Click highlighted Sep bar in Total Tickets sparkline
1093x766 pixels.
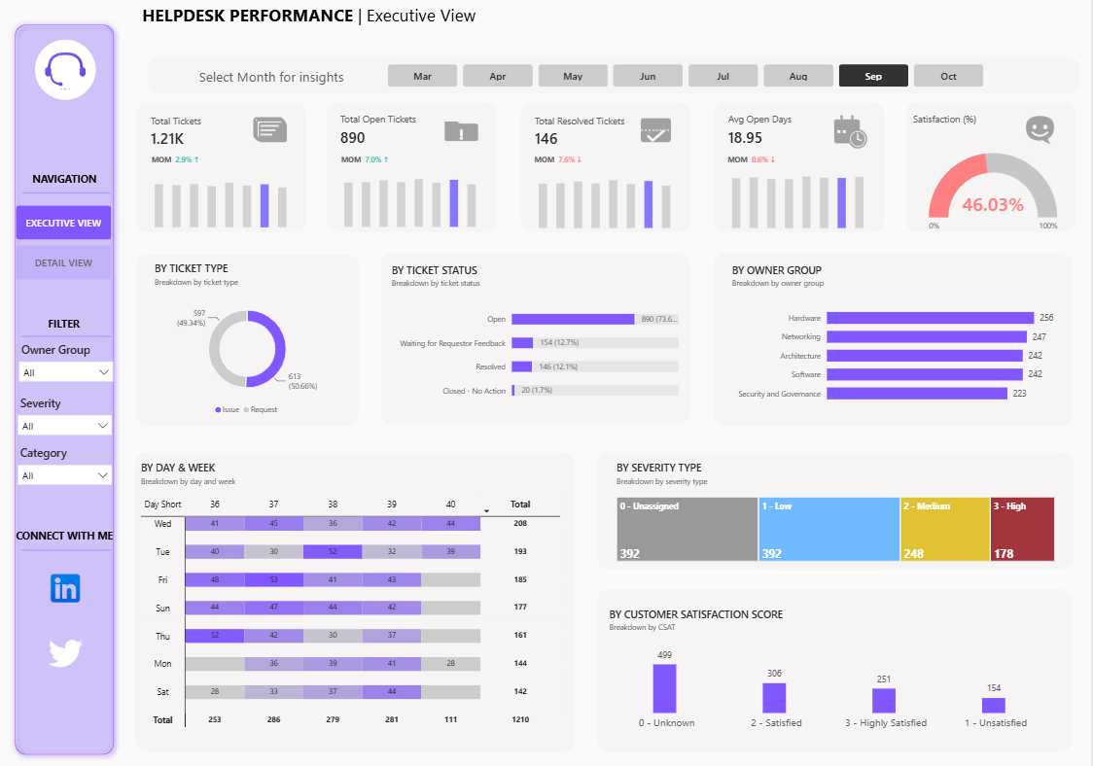264,206
